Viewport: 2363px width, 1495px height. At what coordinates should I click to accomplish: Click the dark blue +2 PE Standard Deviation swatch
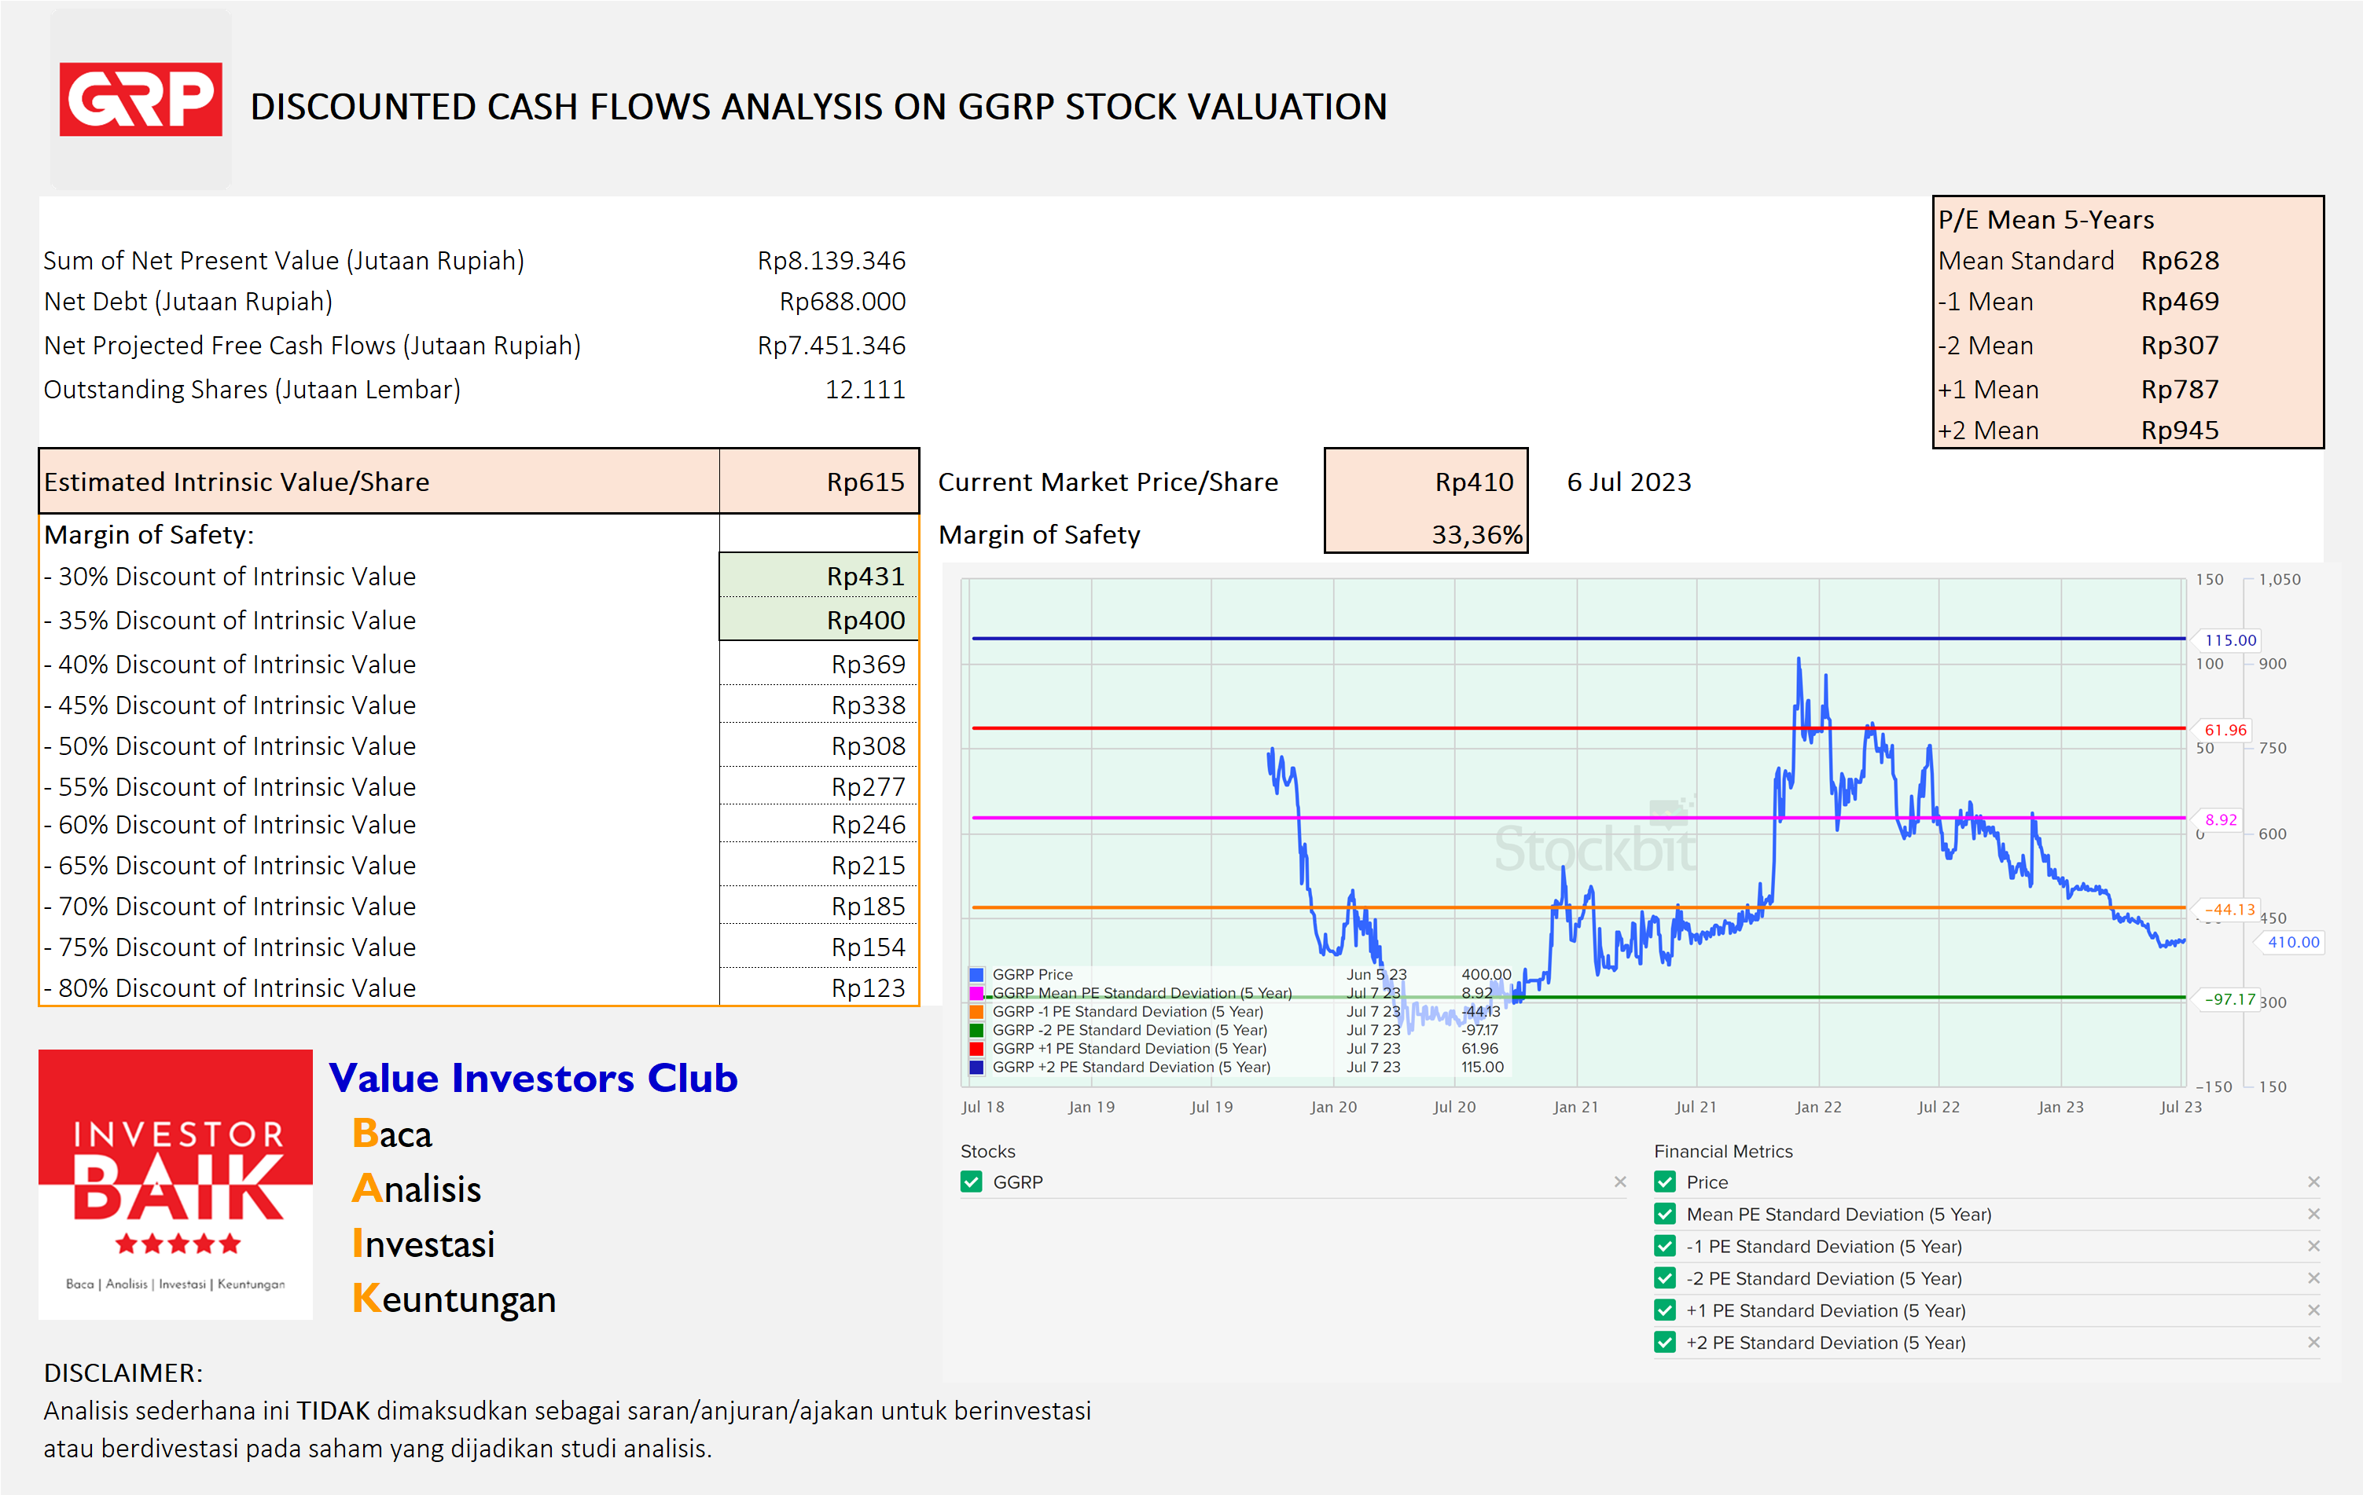coord(975,1068)
